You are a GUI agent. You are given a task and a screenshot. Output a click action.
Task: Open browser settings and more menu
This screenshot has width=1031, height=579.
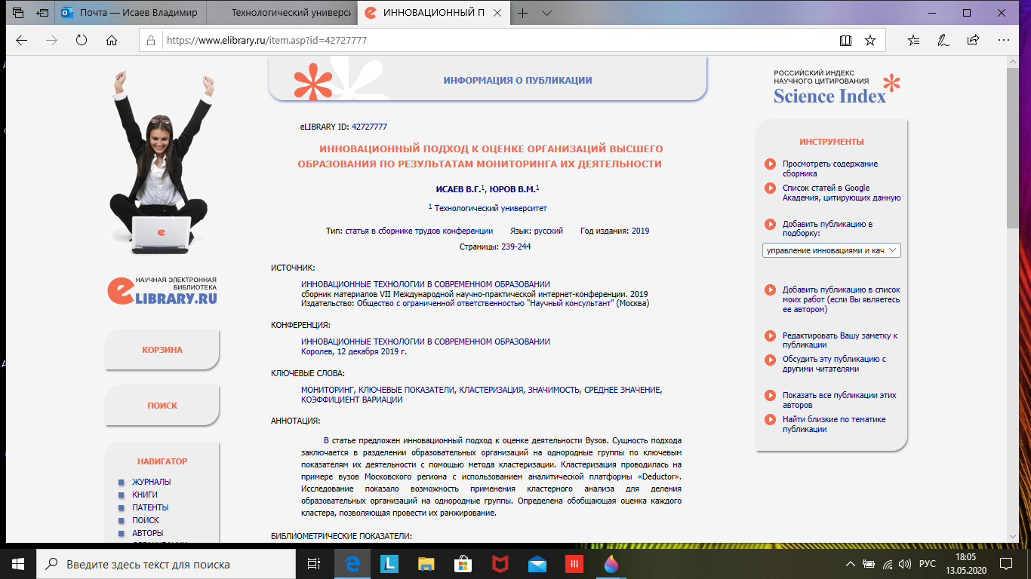pyautogui.click(x=1003, y=41)
